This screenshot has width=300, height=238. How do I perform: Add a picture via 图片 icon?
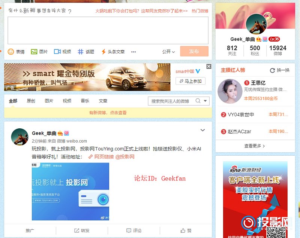pyautogui.click(x=39, y=52)
